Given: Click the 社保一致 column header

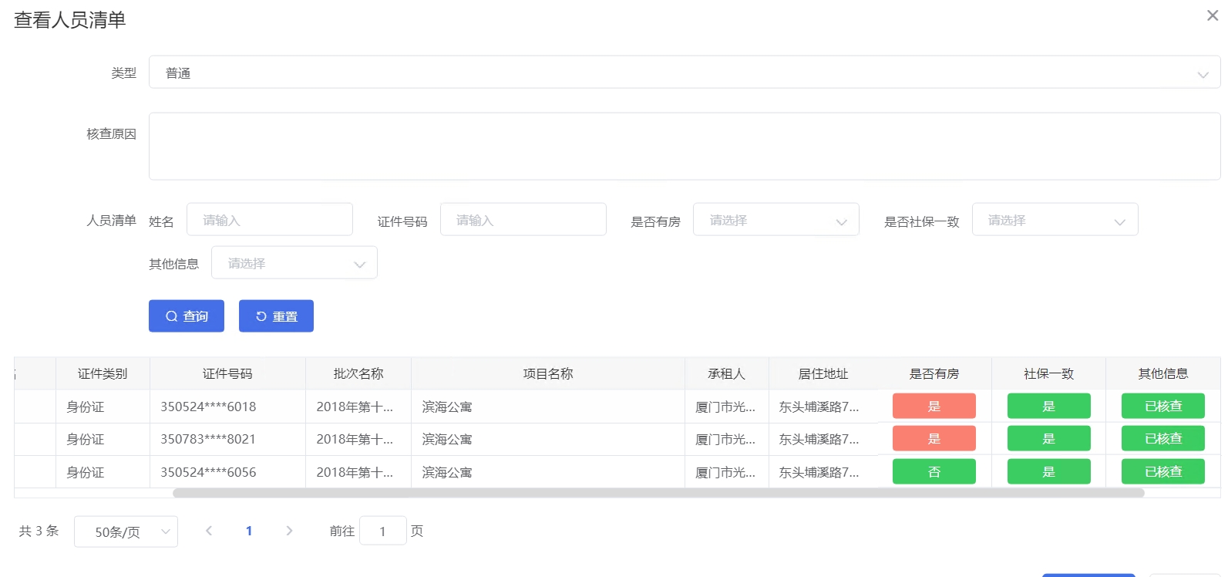Looking at the screenshot, I should 1048,373.
